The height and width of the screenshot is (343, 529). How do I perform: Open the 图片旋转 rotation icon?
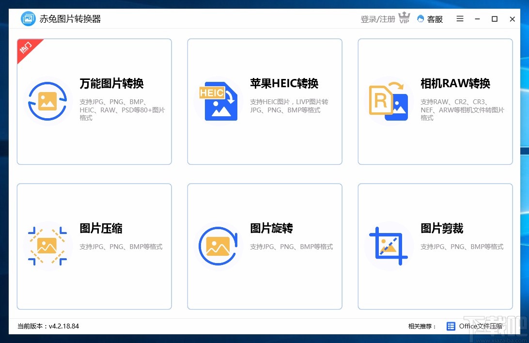(218, 246)
